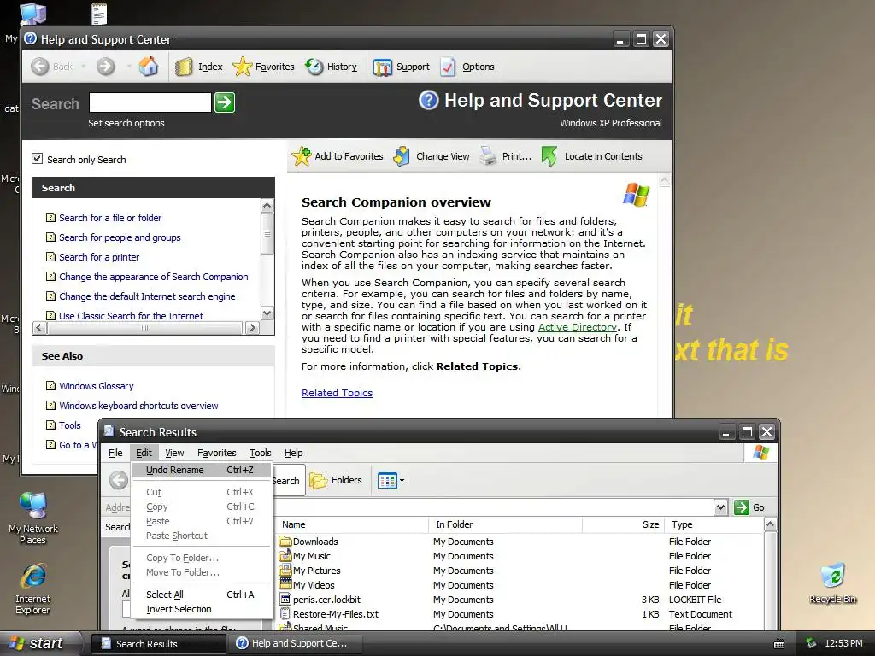Choose Invert Selection from Edit menu
This screenshot has height=656, width=875.
click(202, 609)
